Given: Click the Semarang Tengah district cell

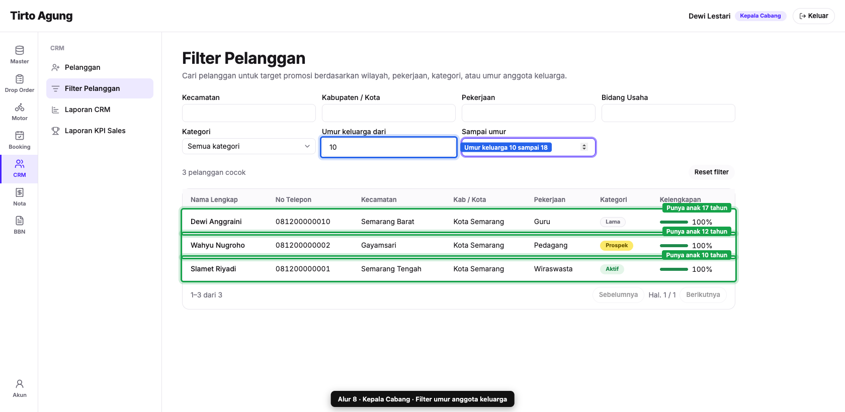Looking at the screenshot, I should [391, 269].
